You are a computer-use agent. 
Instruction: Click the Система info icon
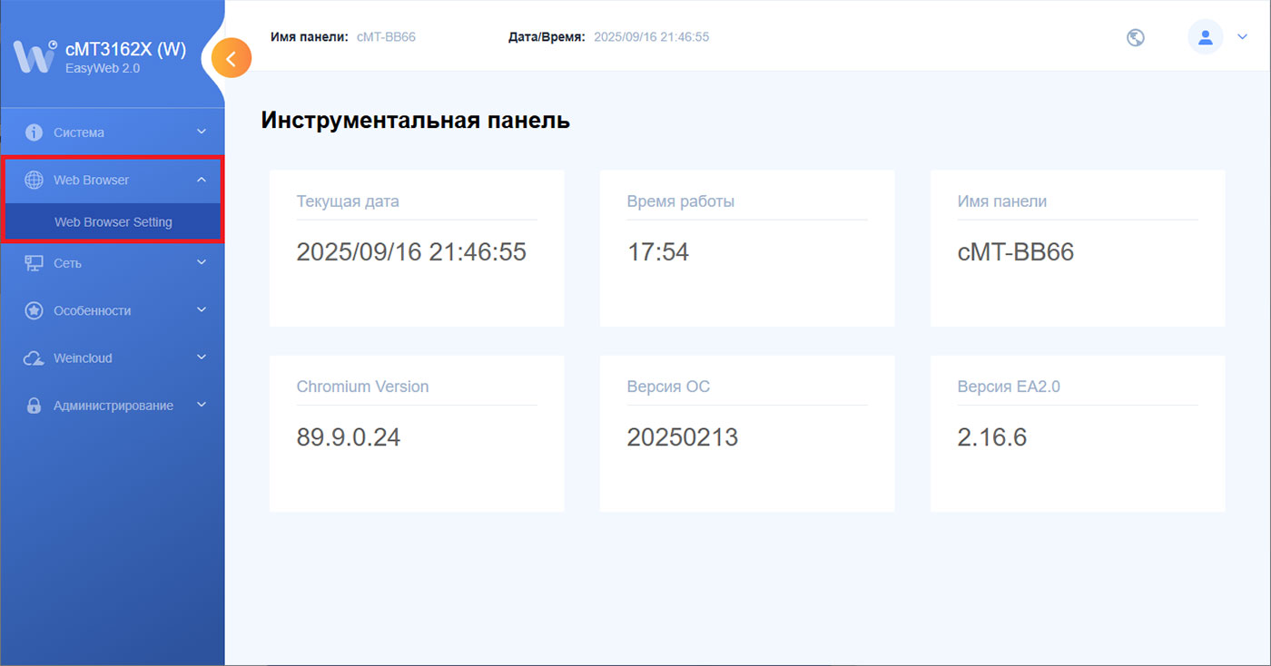(x=34, y=132)
